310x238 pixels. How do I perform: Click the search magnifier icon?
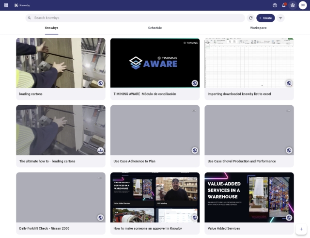point(29,18)
